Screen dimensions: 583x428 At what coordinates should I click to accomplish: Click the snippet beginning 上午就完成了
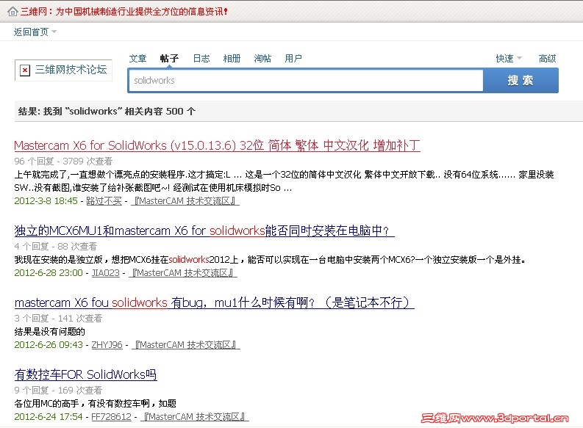(284, 181)
